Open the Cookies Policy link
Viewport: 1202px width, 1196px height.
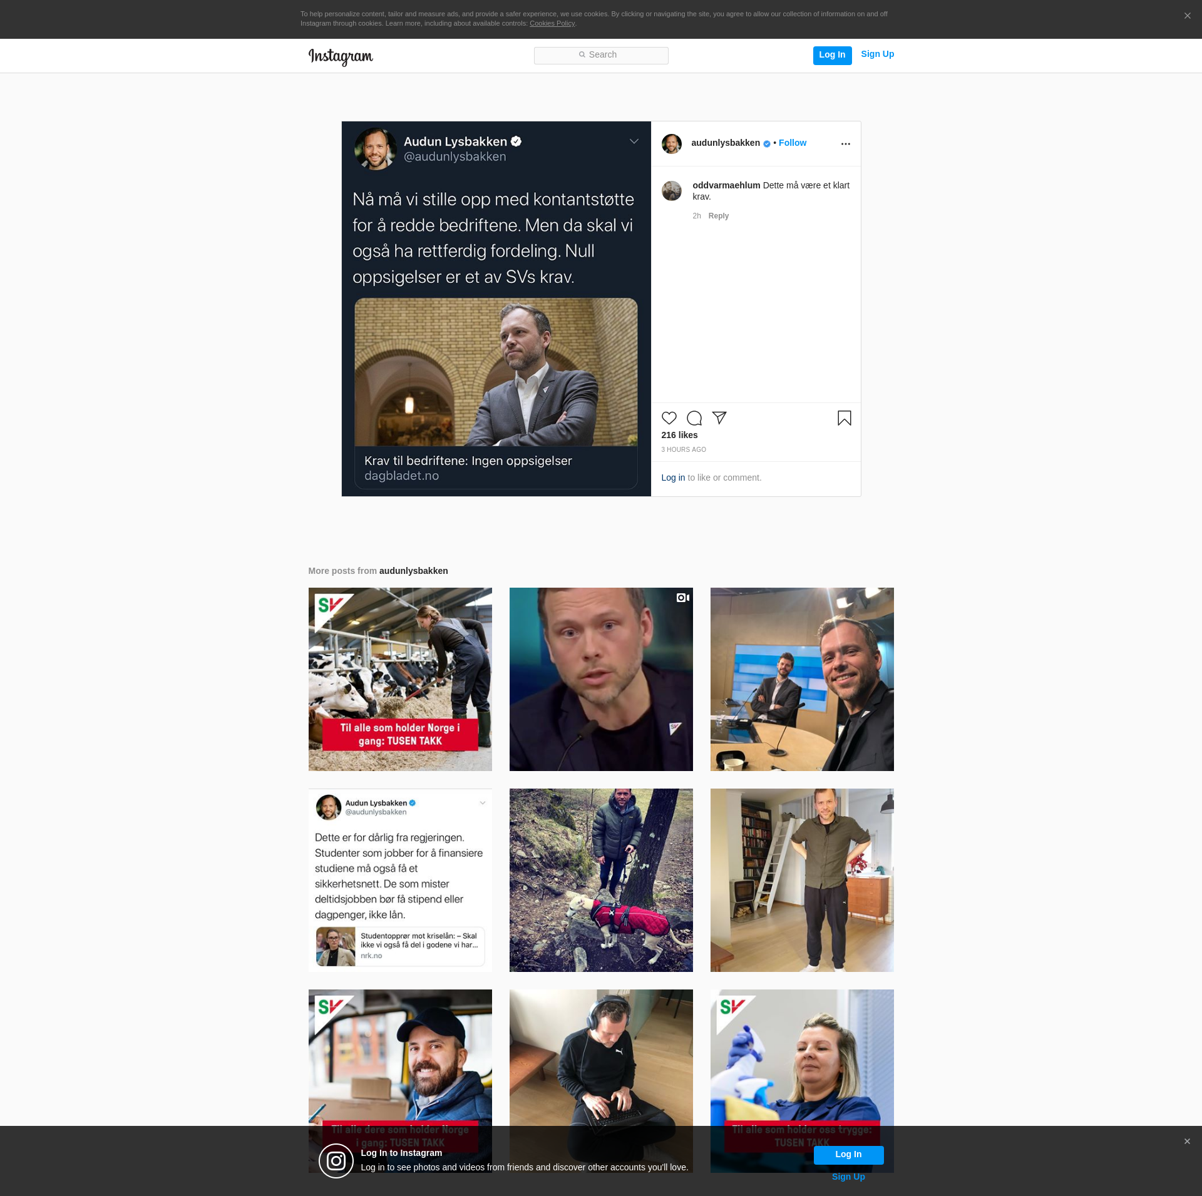coord(552,24)
